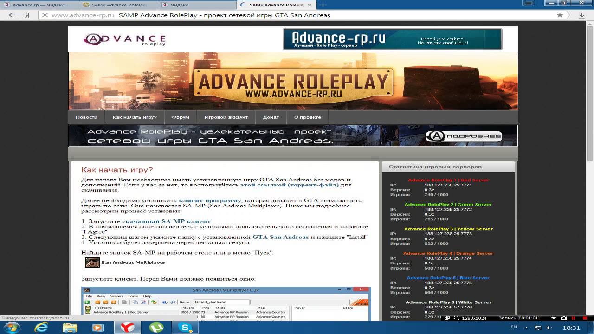Switch to the "Яндекс" tab

click(x=197, y=5)
